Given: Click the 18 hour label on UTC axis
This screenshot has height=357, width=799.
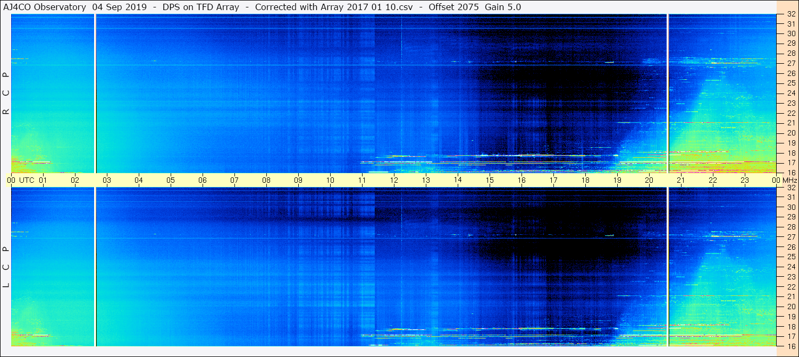Looking at the screenshot, I should tap(585, 180).
